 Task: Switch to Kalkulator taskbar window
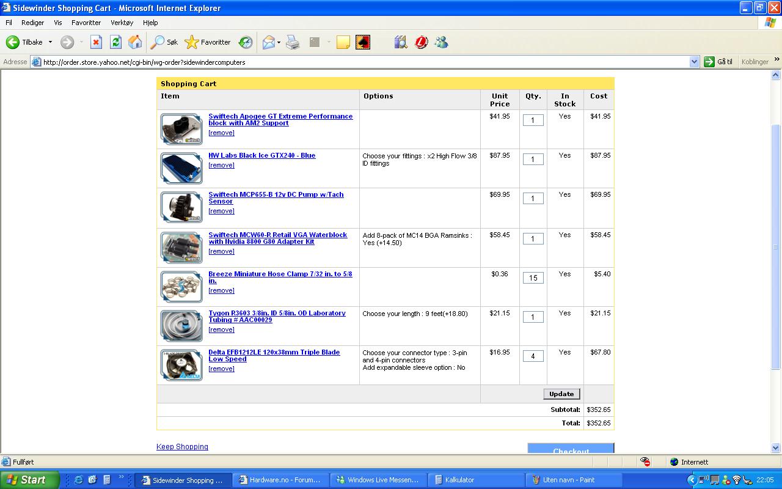tap(477, 480)
